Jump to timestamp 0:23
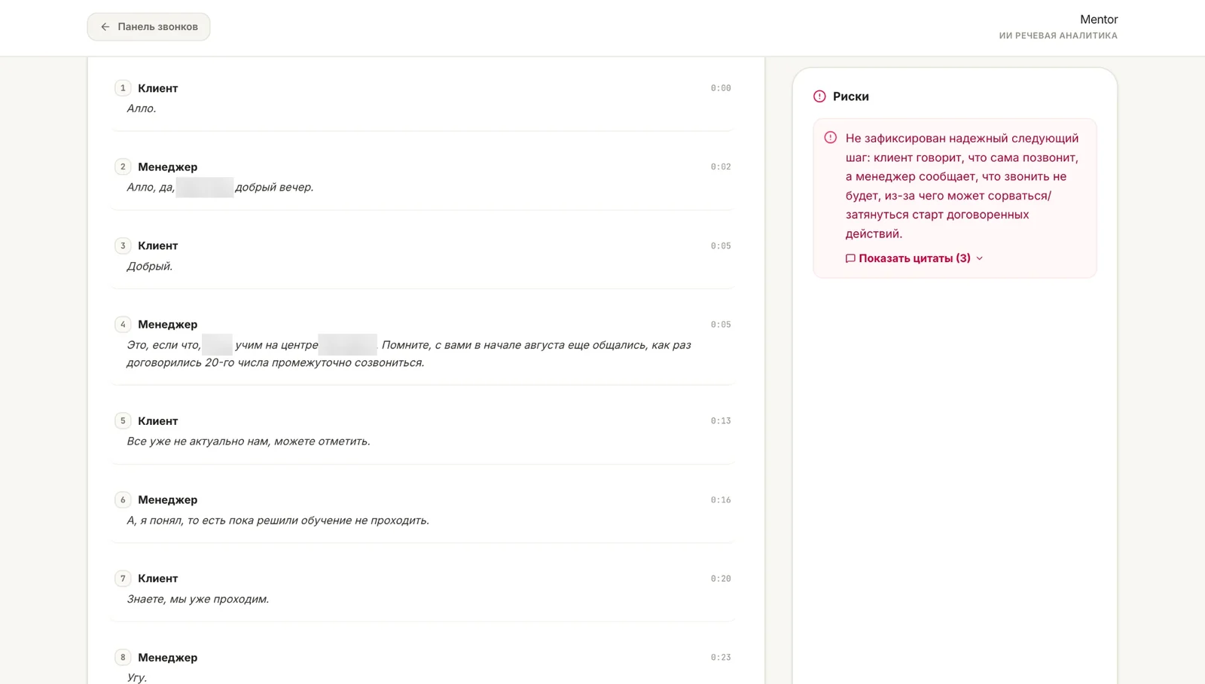 click(x=721, y=658)
